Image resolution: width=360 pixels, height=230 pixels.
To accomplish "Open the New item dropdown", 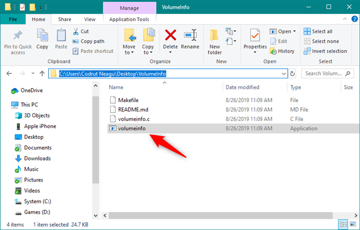I will (x=231, y=31).
